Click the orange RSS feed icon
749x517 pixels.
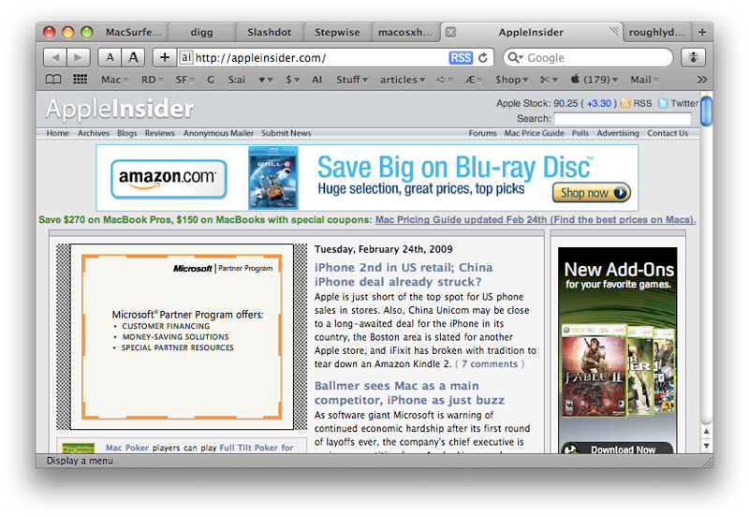(624, 103)
